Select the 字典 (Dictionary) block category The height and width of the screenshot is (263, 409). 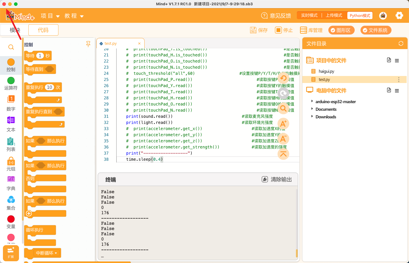click(x=11, y=184)
